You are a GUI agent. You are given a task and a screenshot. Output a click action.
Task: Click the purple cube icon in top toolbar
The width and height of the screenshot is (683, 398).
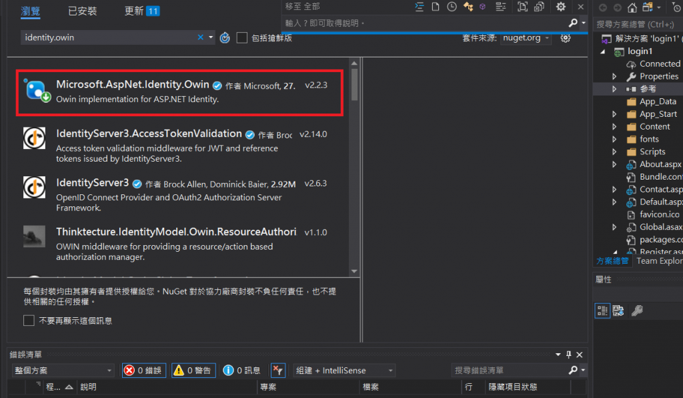pyautogui.click(x=483, y=7)
